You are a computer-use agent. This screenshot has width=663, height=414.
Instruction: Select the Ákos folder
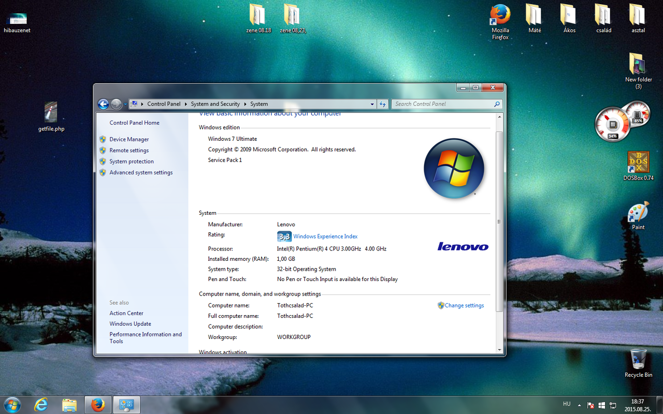[569, 19]
